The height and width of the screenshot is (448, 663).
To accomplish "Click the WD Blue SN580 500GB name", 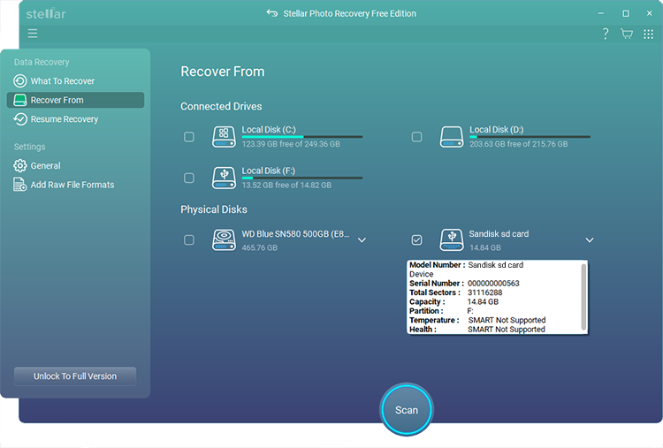I will [x=295, y=234].
